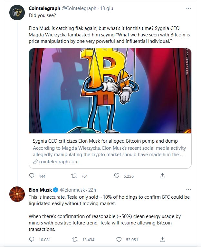Share Elon Musk's tweet
This screenshot has width=201, height=247.
pos(163,239)
